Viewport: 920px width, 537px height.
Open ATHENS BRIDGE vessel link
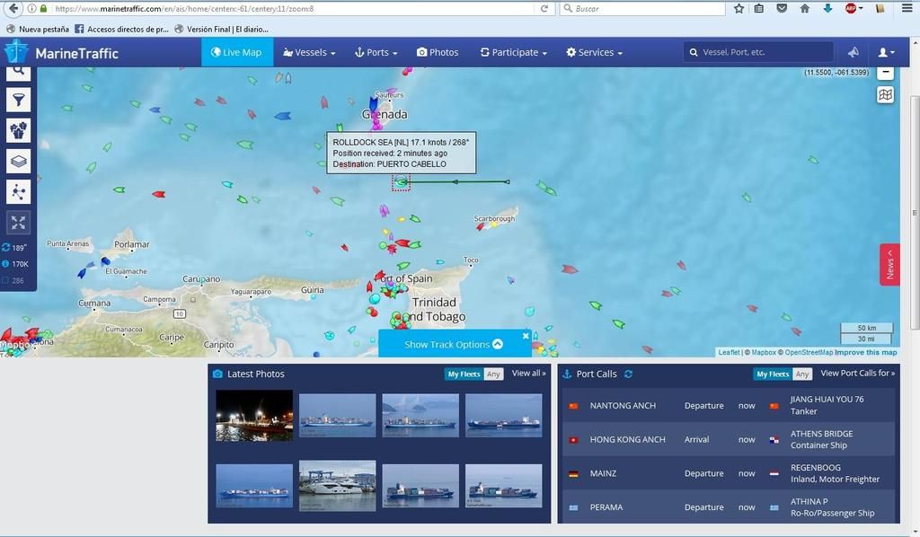821,434
